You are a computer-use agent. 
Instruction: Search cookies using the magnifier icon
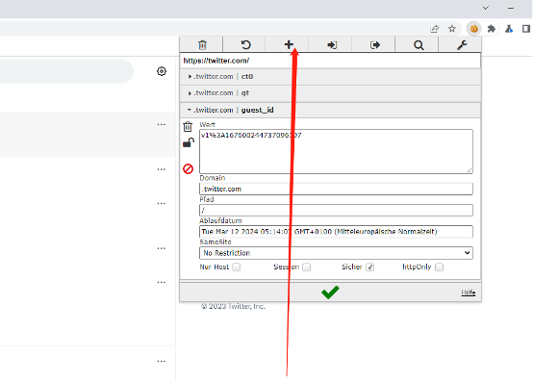[x=419, y=45]
